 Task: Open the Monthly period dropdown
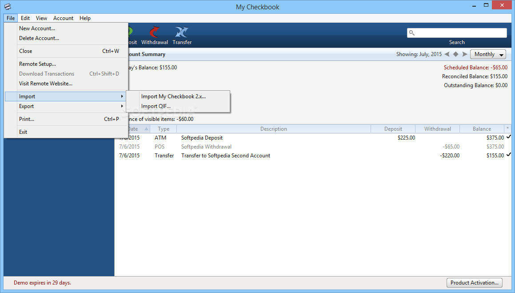click(488, 54)
